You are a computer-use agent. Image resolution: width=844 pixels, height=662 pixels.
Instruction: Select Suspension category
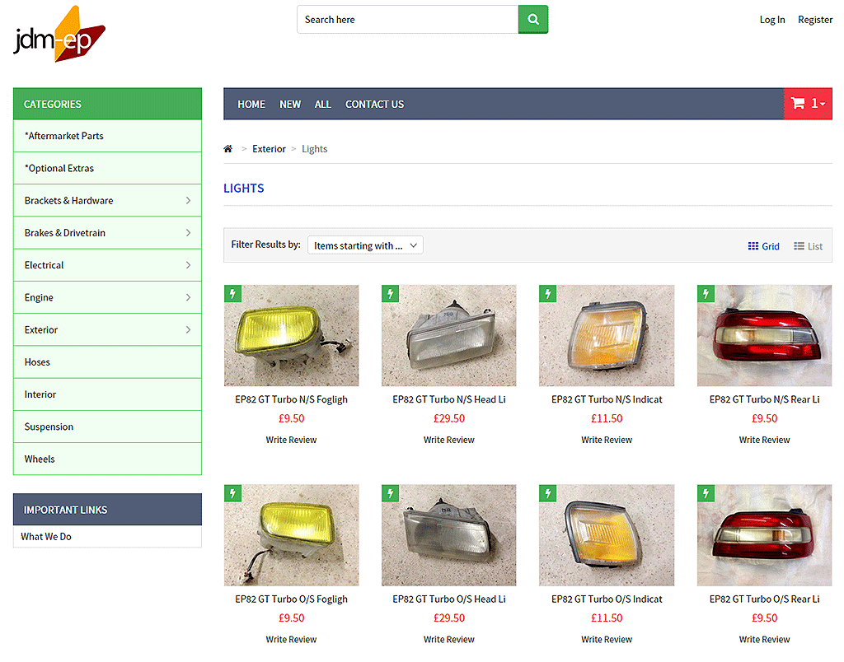coord(107,427)
